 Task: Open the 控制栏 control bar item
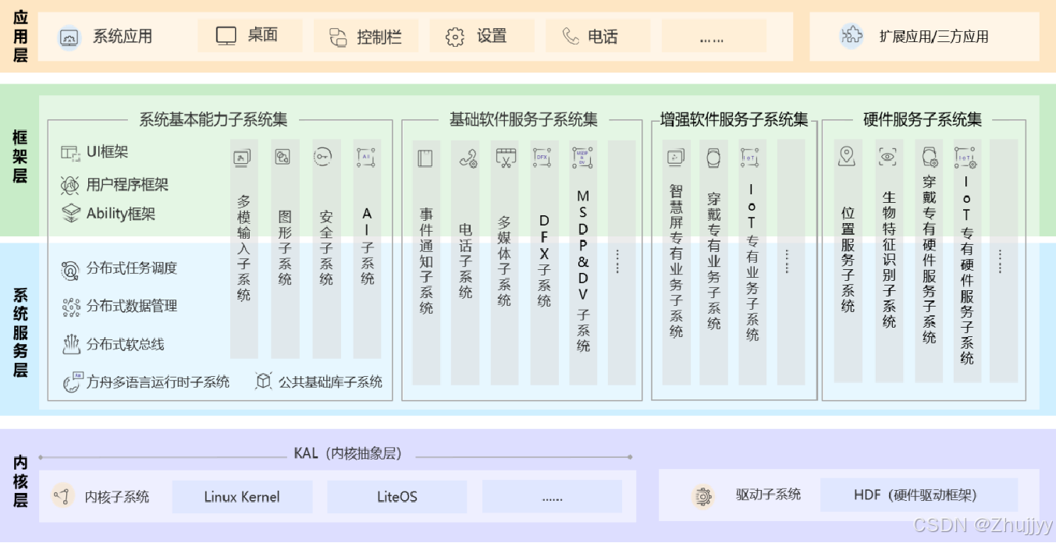(337, 36)
